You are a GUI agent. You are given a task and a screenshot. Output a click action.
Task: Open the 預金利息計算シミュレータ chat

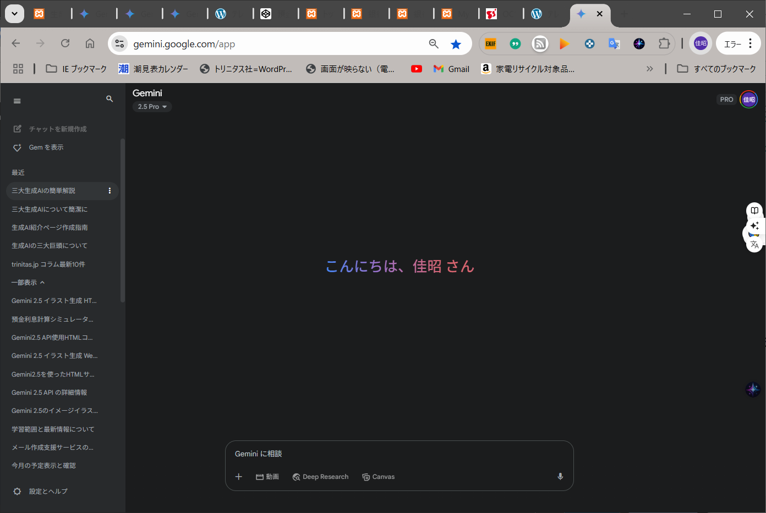click(x=52, y=319)
